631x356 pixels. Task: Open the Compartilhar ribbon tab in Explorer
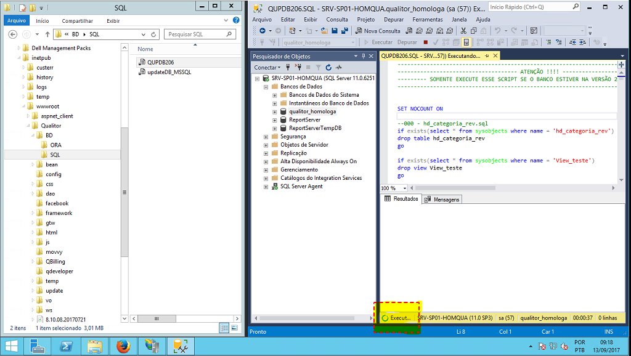tap(77, 21)
